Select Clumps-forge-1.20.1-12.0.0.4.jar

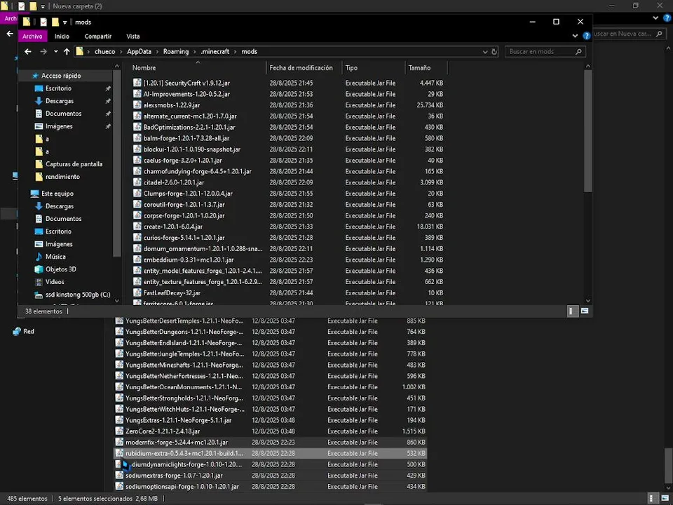coord(188,194)
